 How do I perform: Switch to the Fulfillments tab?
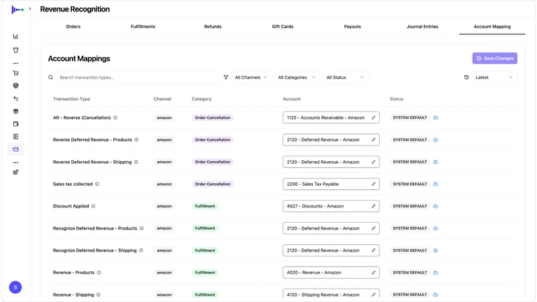coord(143,26)
